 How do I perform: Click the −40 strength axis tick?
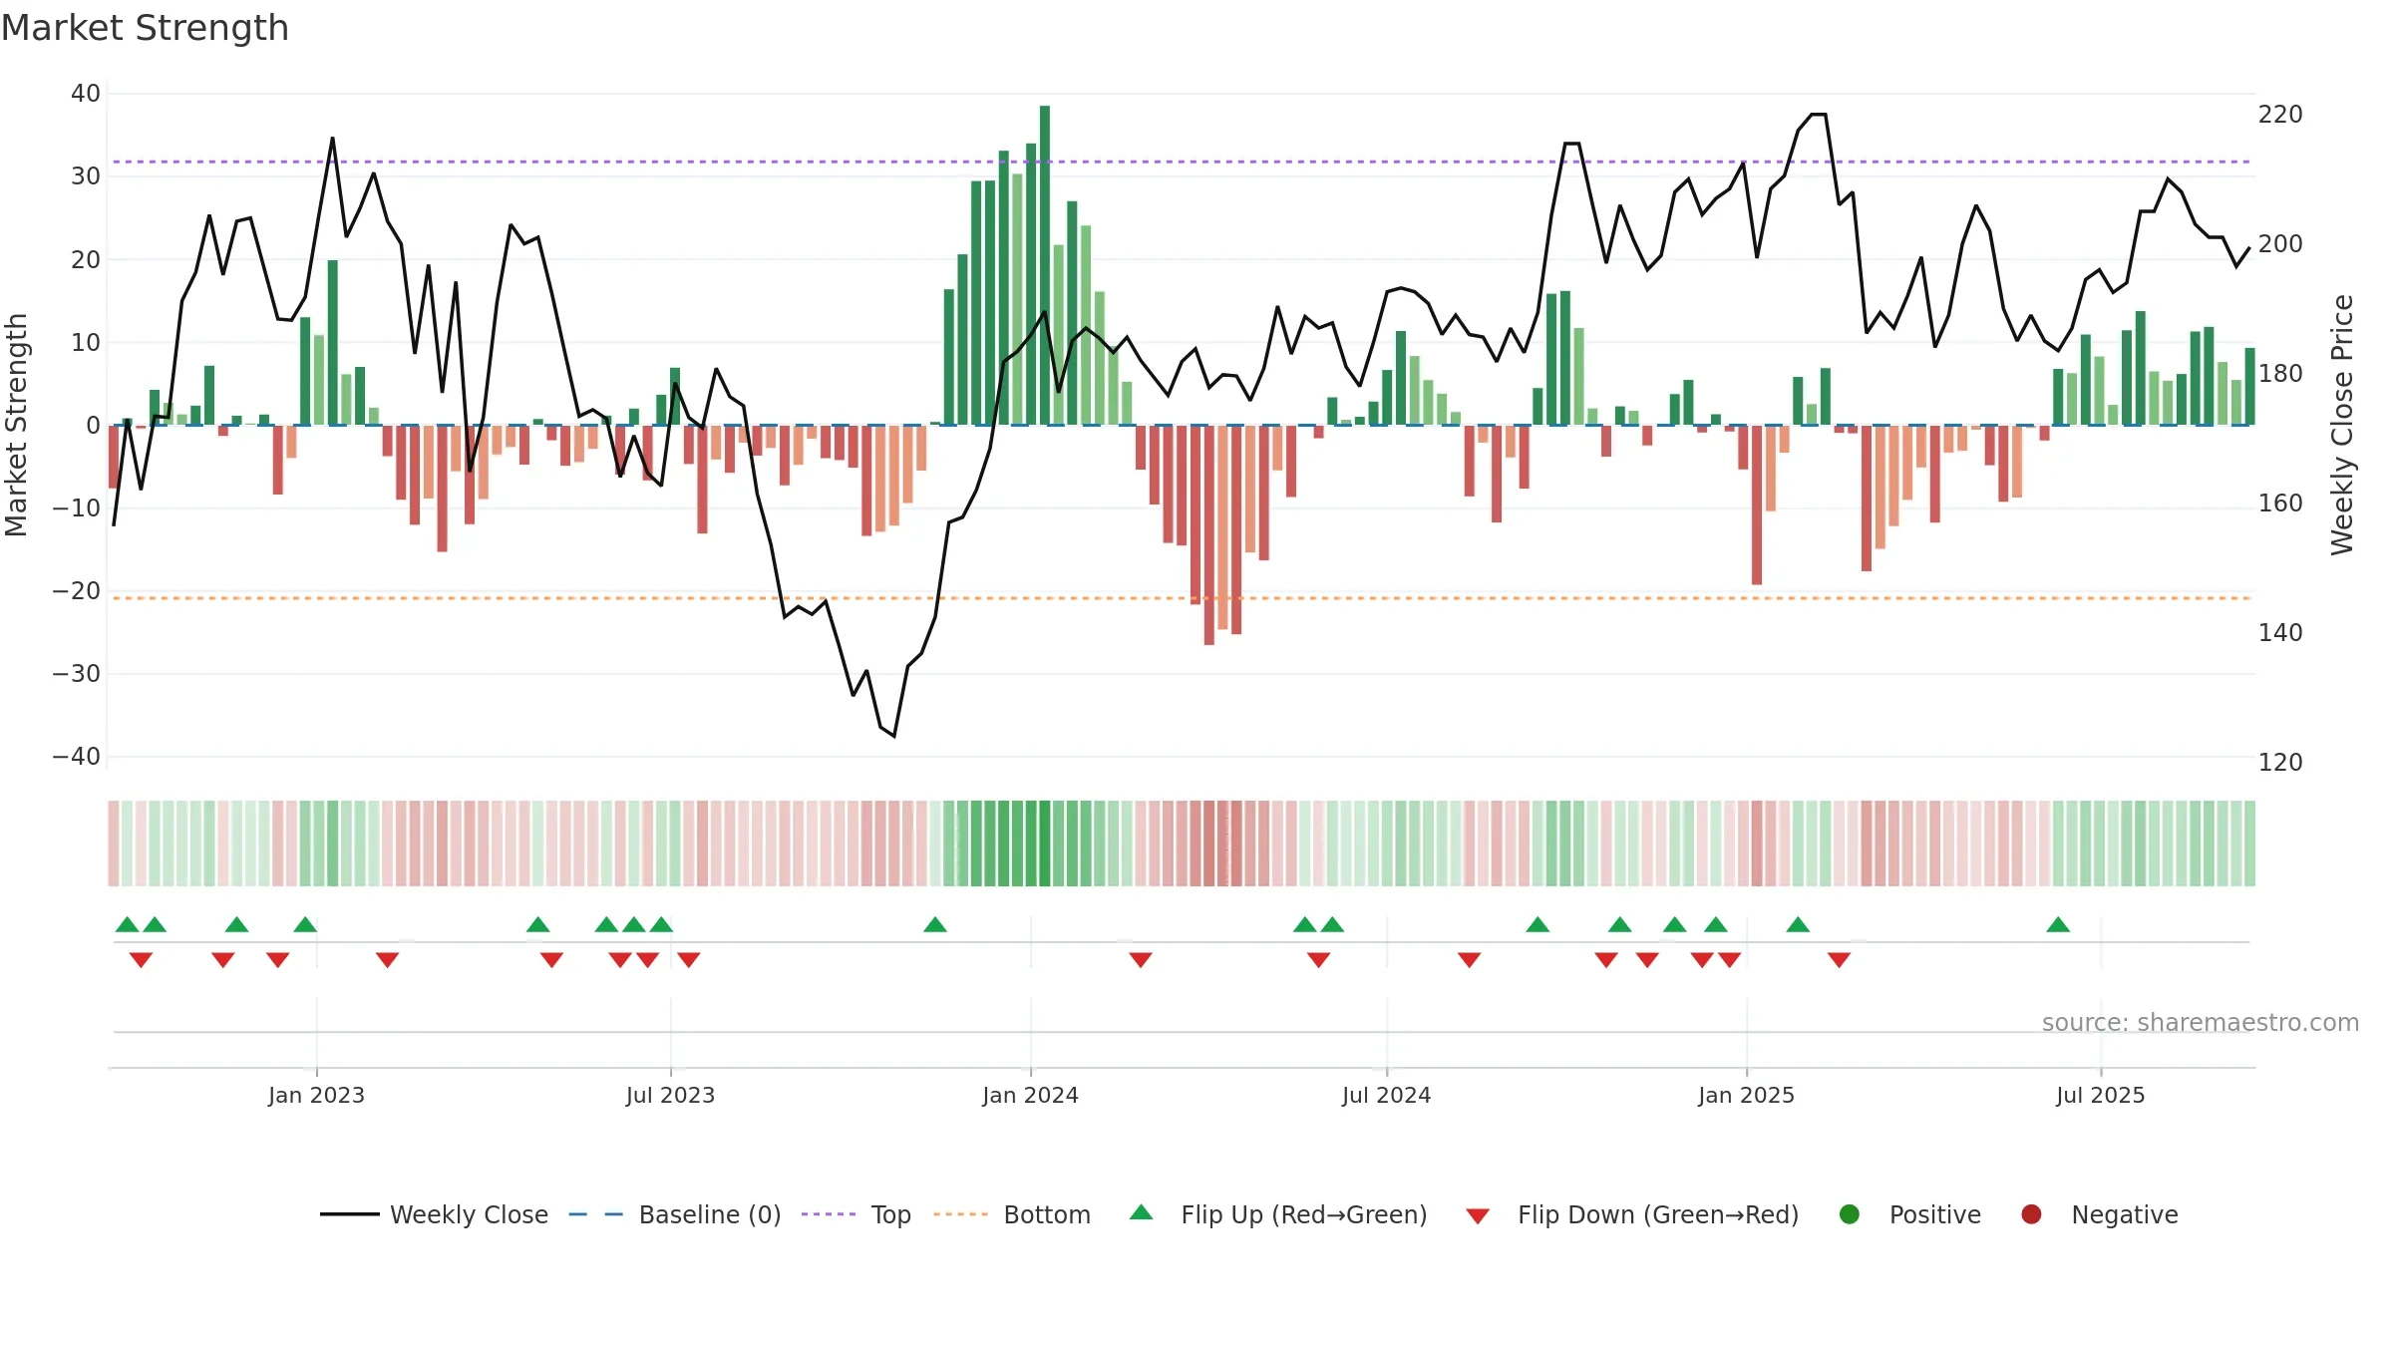(x=77, y=757)
